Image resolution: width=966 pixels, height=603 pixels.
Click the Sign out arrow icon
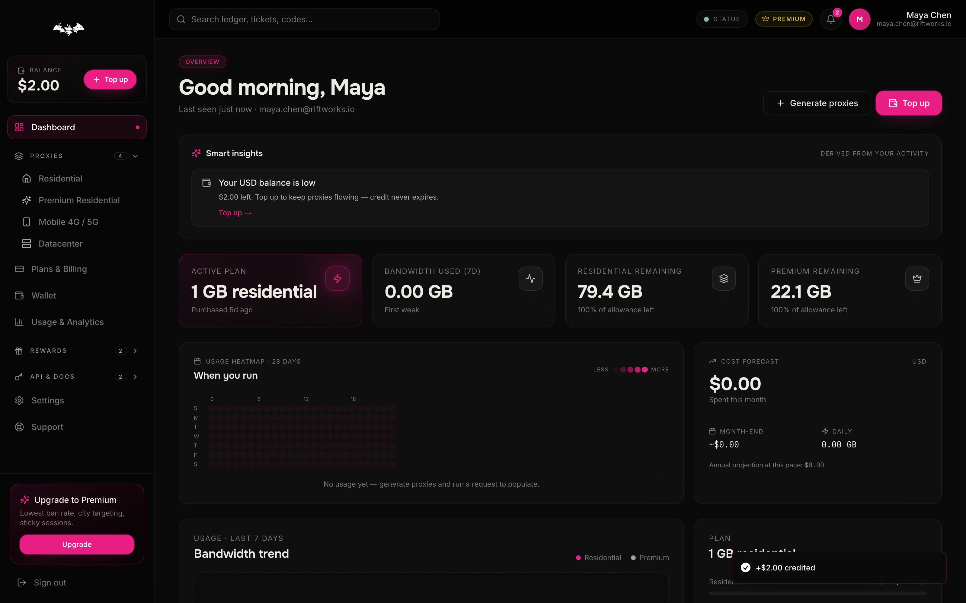(22, 583)
